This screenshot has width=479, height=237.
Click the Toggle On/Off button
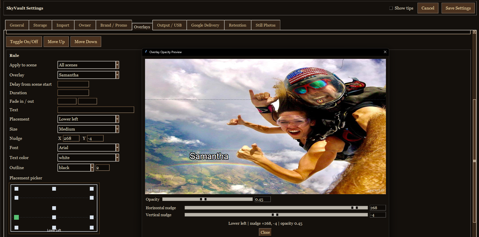point(24,42)
